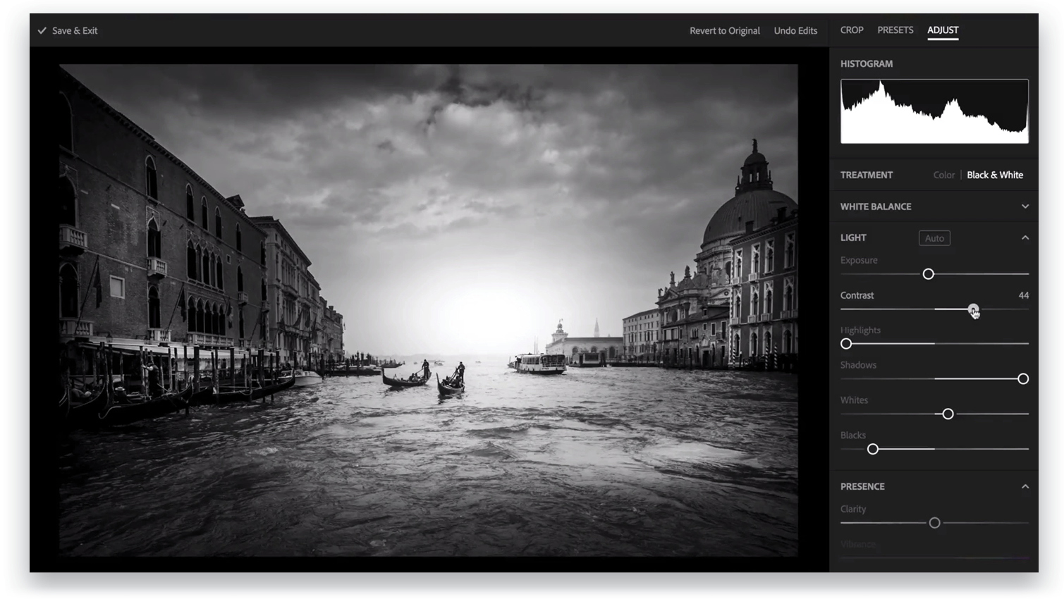The height and width of the screenshot is (599, 1064).
Task: Select the Exposure slider handle
Action: pos(928,273)
